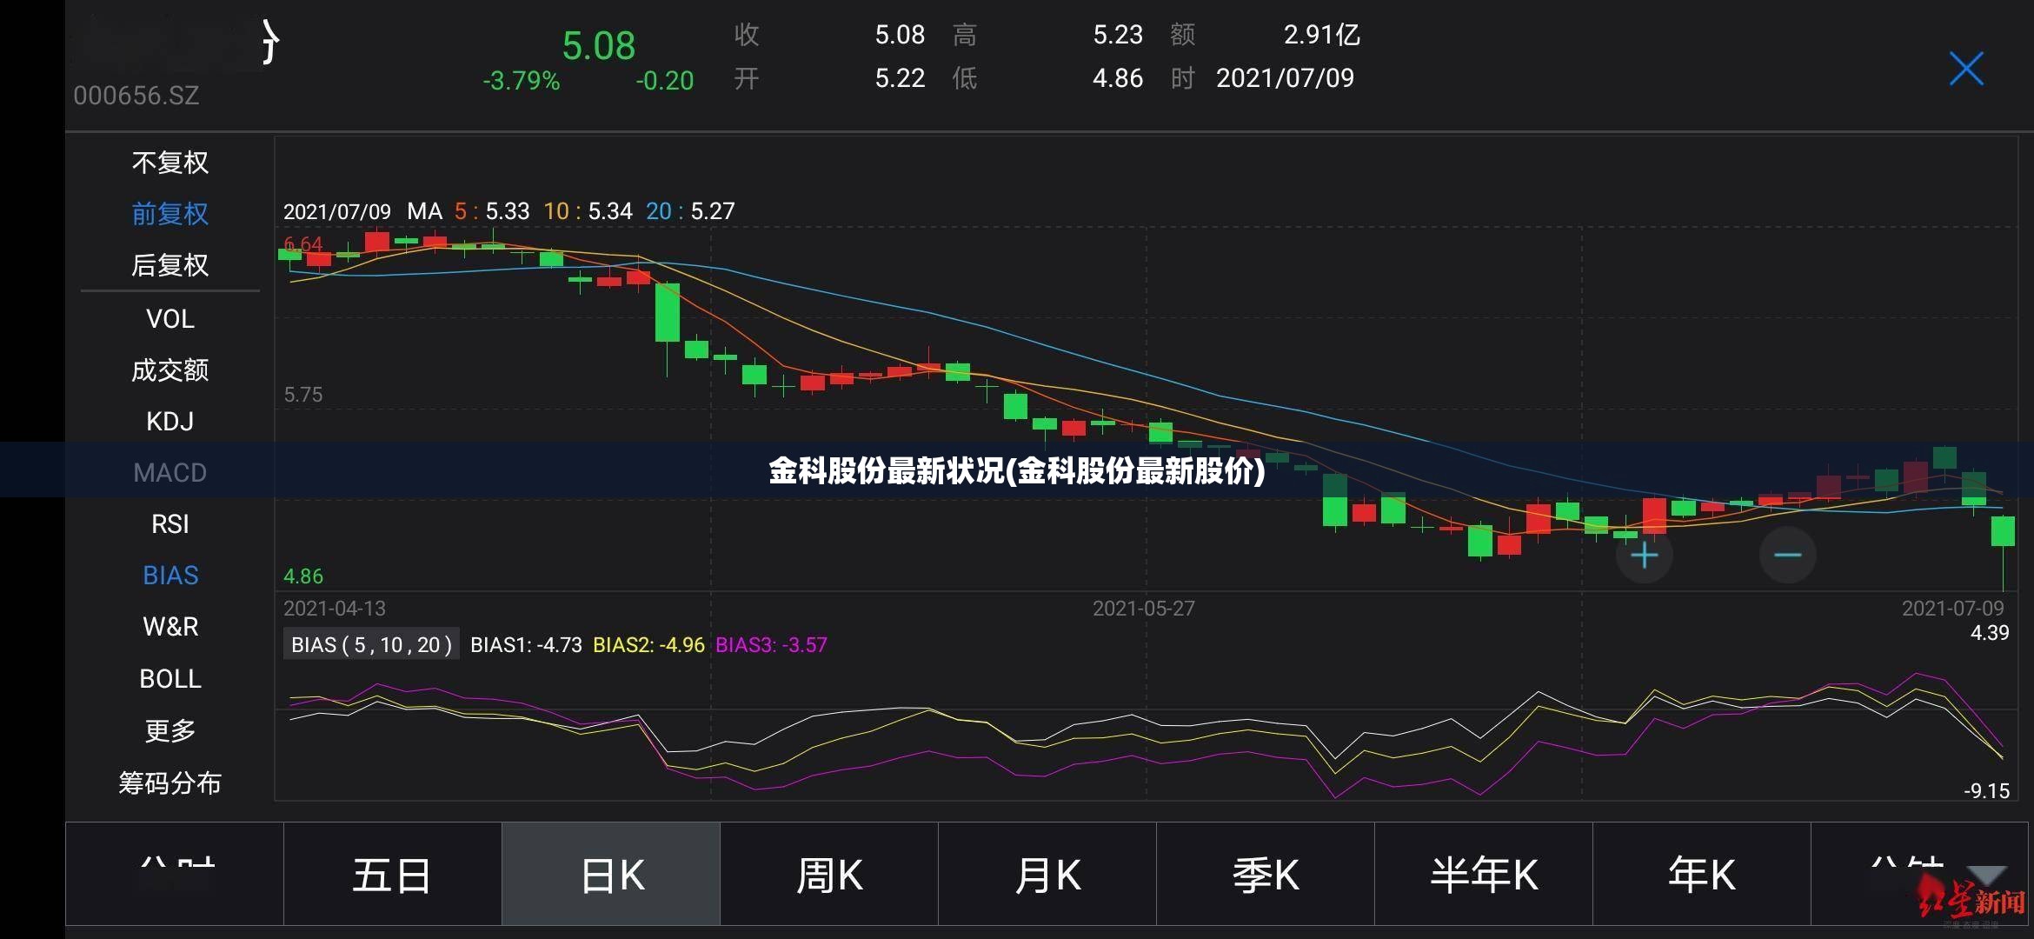Switch the indicator to 成交额
Image resolution: width=2034 pixels, height=939 pixels.
170,370
